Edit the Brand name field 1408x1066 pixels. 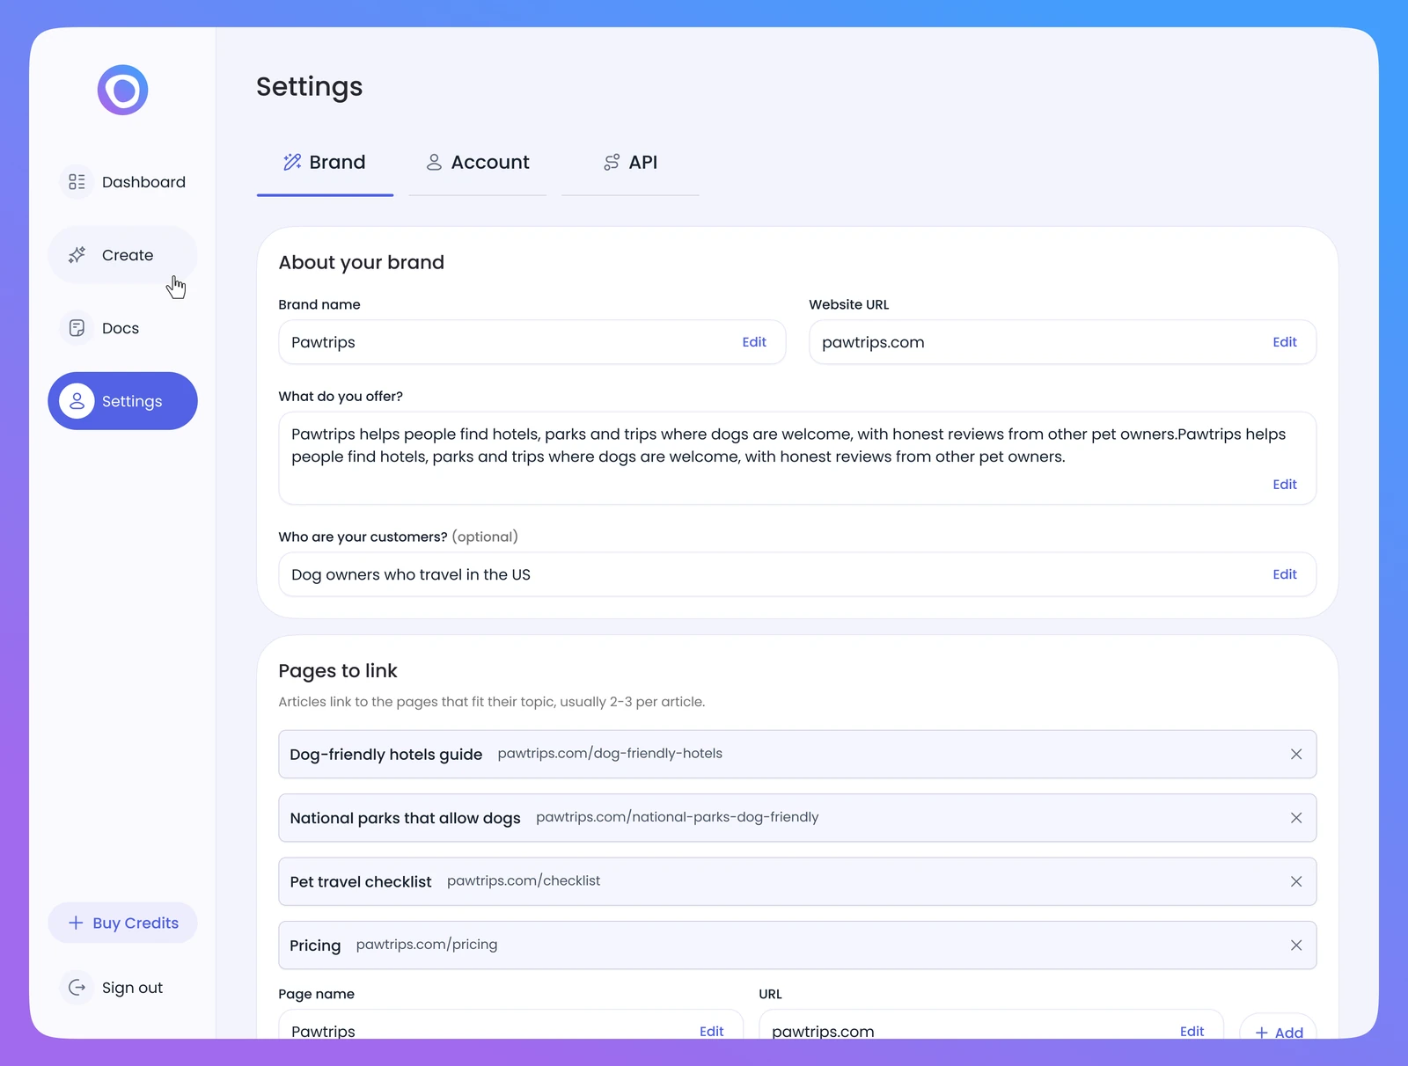[754, 342]
